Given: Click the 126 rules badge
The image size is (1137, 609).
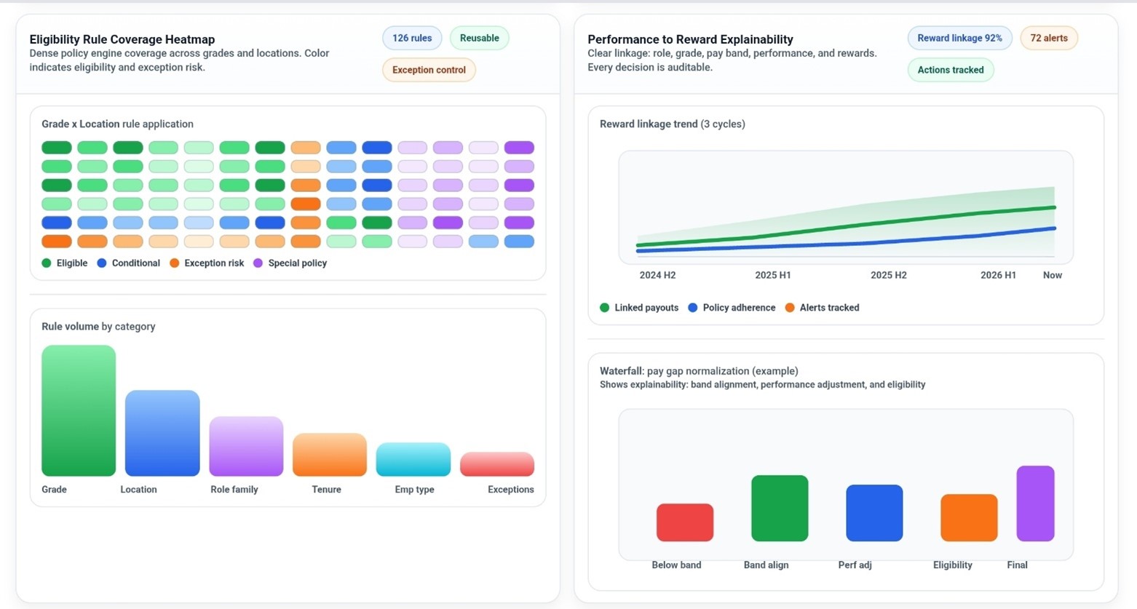Looking at the screenshot, I should (x=412, y=39).
